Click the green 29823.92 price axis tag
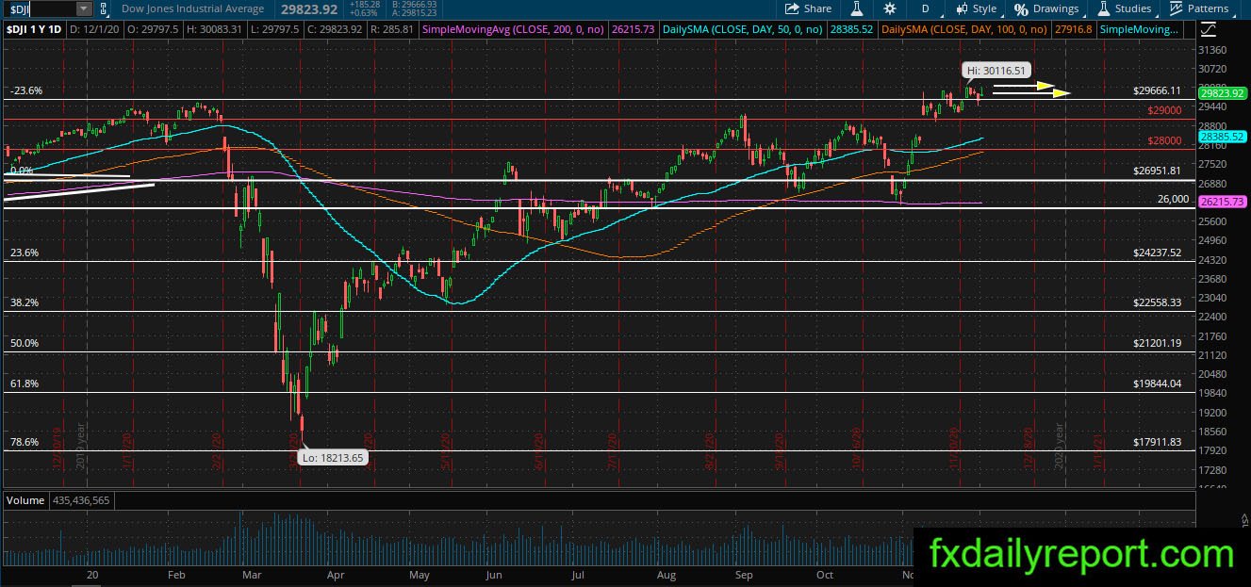 pyautogui.click(x=1222, y=93)
